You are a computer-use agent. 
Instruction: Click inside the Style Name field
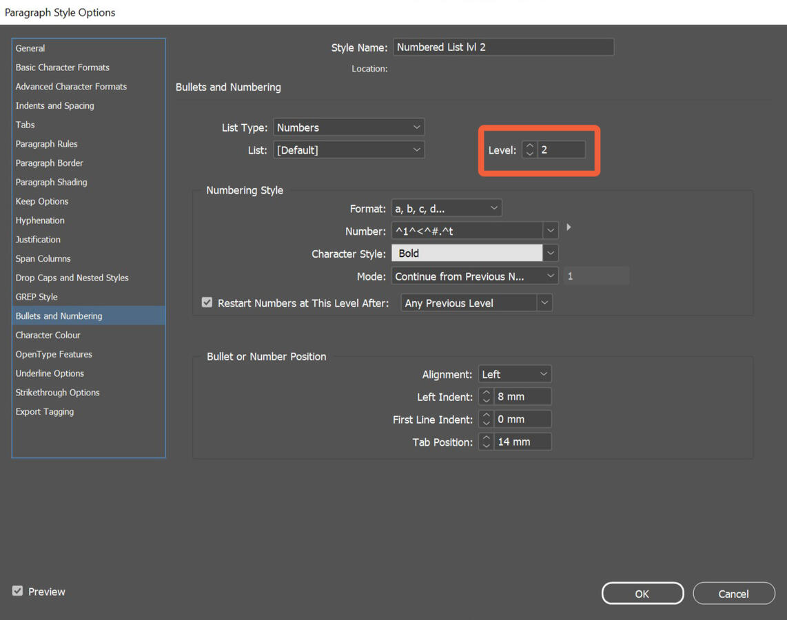pos(503,47)
